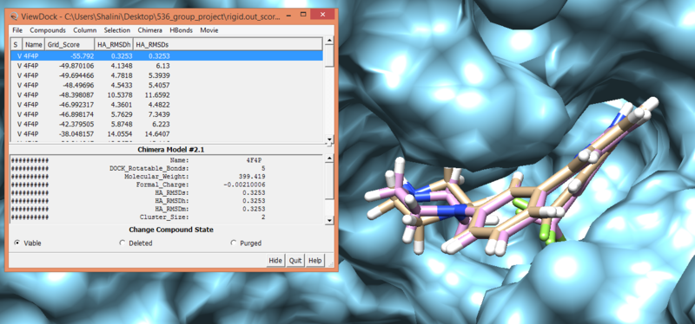Click the table scrollbar down arrow
This screenshot has height=324, width=695.
(x=329, y=140)
